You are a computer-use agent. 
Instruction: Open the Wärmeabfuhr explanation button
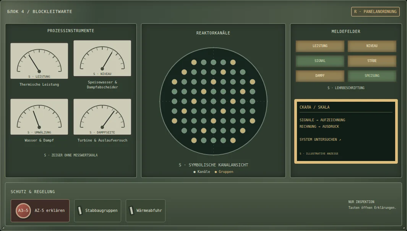point(146,211)
